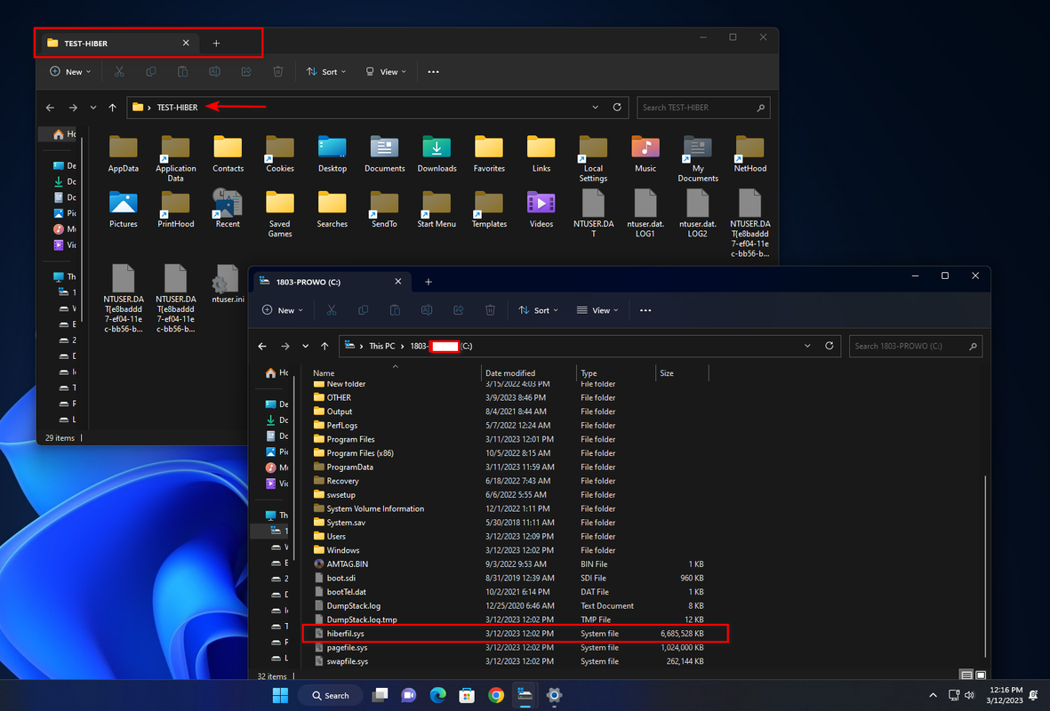Click the Delete icon in C: window toolbar

pos(490,310)
